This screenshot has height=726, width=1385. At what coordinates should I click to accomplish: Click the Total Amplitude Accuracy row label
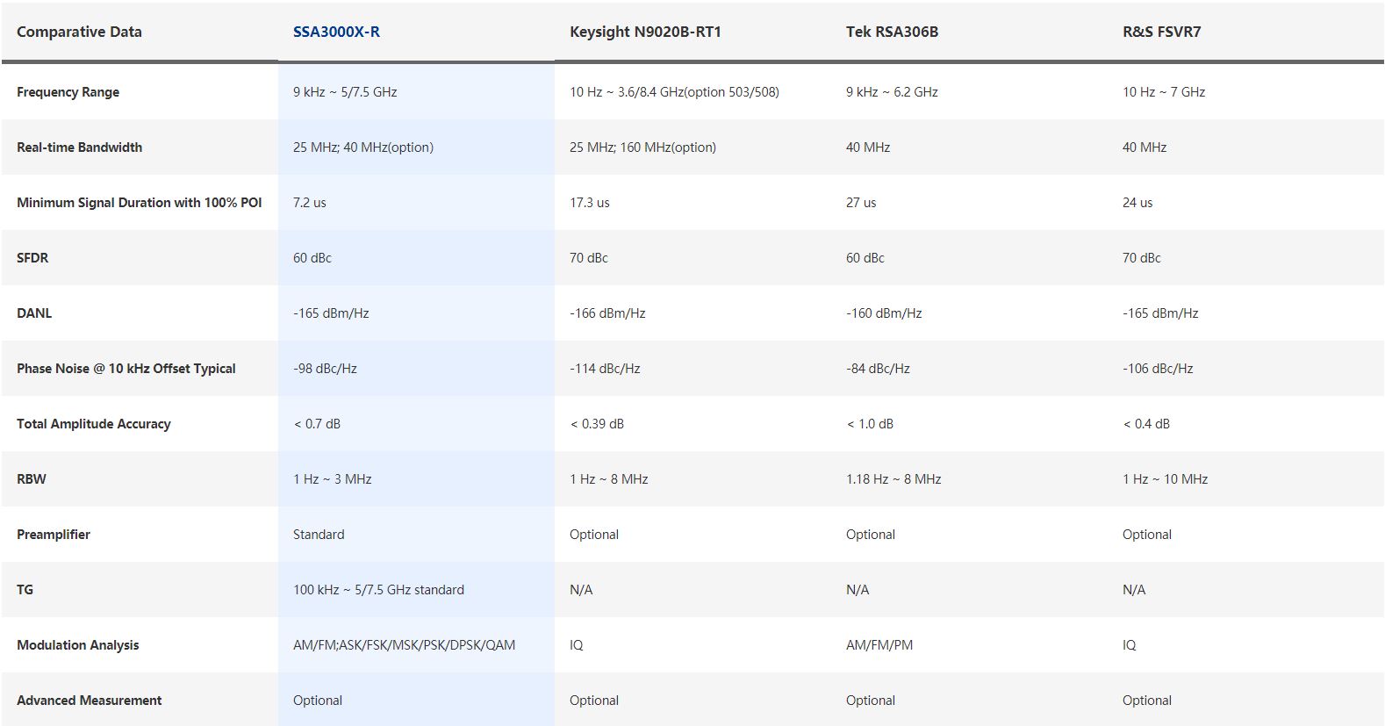94,424
